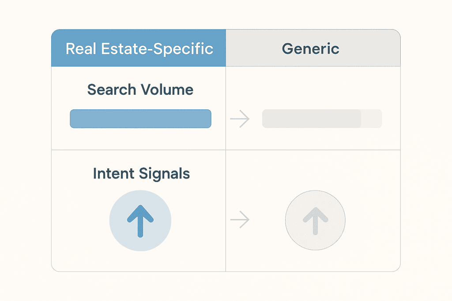Click the blue up arrow icon
This screenshot has height=301, width=452.
[140, 220]
